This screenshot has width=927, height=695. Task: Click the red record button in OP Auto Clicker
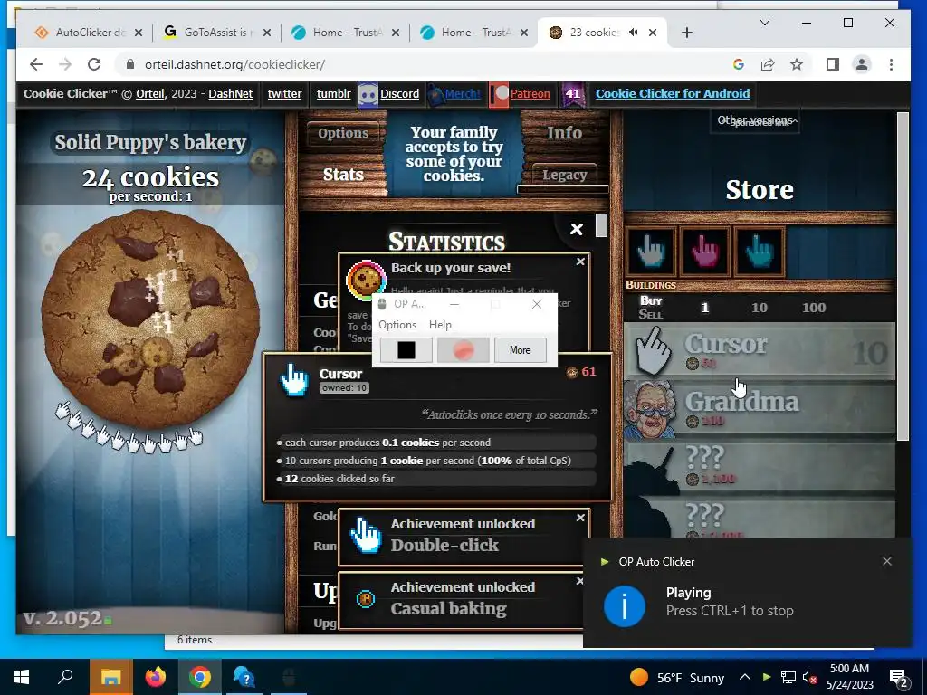pyautogui.click(x=463, y=350)
